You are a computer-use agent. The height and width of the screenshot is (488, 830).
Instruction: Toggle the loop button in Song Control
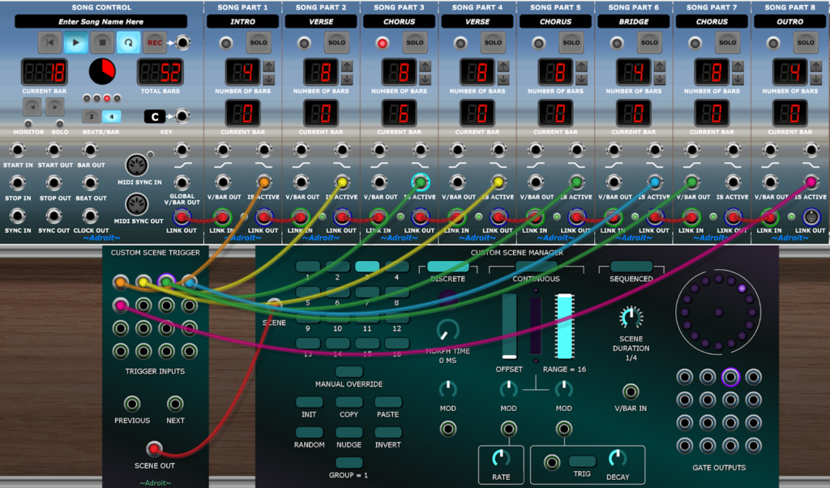(128, 42)
